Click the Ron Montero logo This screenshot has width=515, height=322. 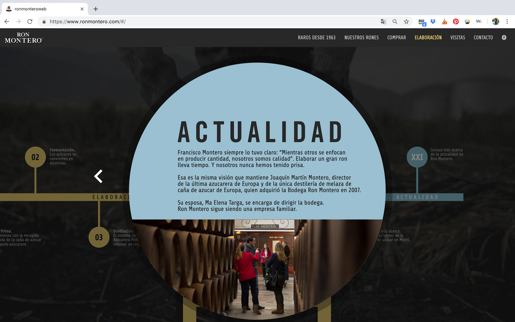click(x=24, y=38)
